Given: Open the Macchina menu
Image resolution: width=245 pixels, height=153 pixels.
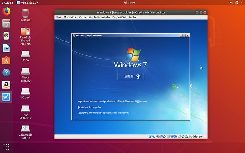Looking at the screenshot, I should pyautogui.click(x=70, y=17).
